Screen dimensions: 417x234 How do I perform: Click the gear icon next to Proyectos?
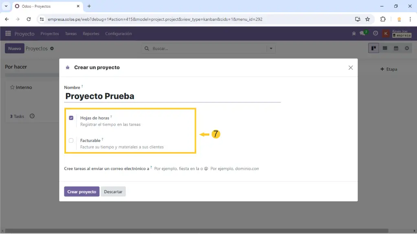click(x=52, y=48)
